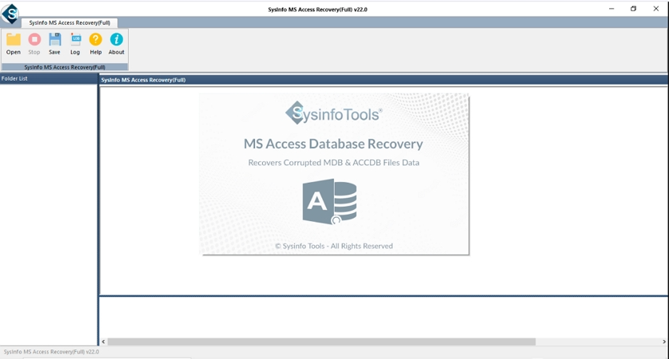Screen dimensions: 669x359
Task: Click the scroll left arrow
Action: click(103, 341)
